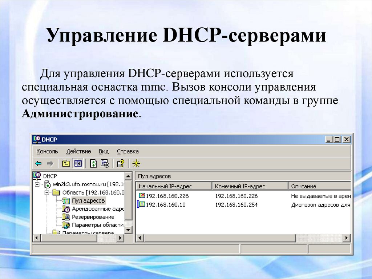Click the Параметры области gear icon
The width and height of the screenshot is (372, 279).
(x=66, y=225)
